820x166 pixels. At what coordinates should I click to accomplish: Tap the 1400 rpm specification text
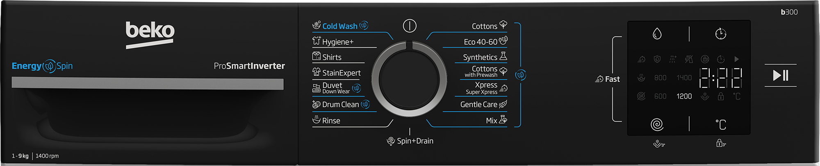(47, 156)
